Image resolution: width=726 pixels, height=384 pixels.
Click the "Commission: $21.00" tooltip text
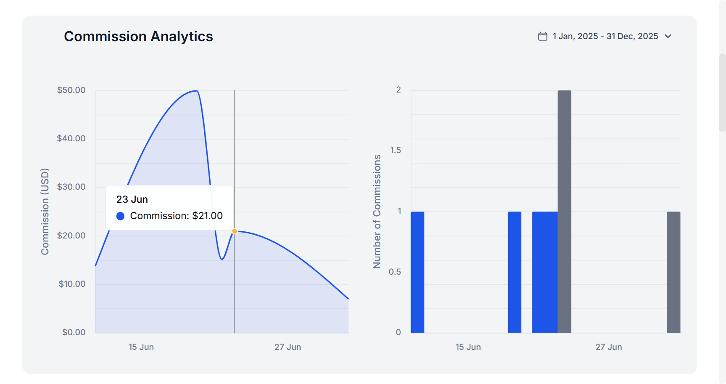[176, 216]
